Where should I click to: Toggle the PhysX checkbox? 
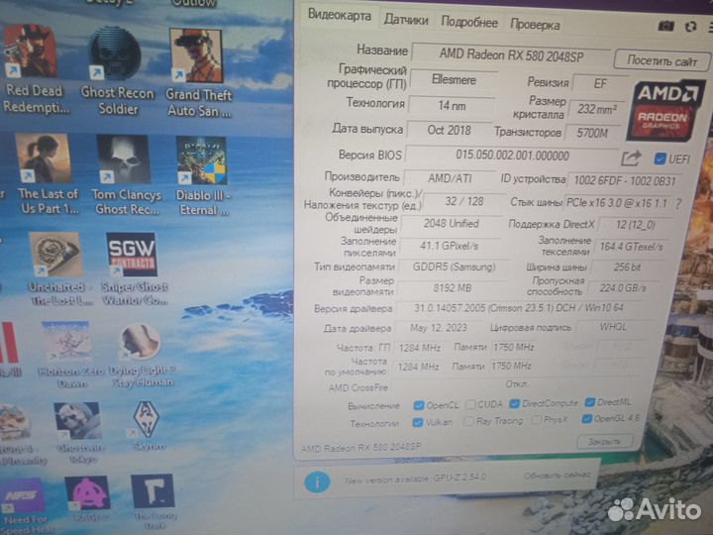[x=536, y=420]
